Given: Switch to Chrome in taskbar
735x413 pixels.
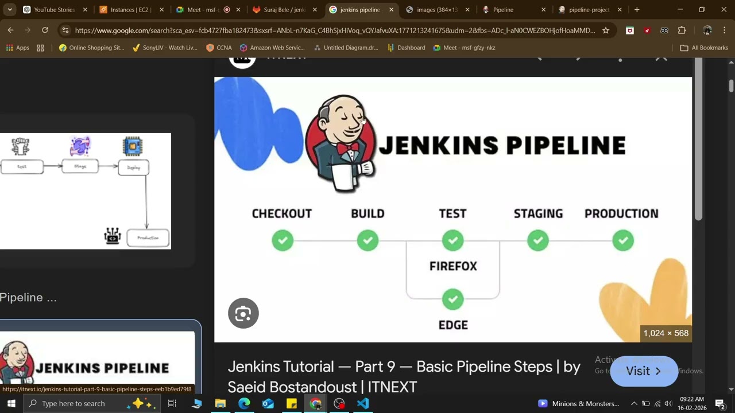Looking at the screenshot, I should [x=315, y=403].
